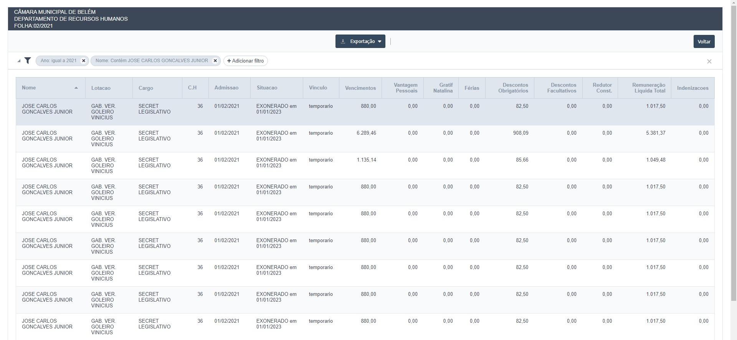The height and width of the screenshot is (340, 737).
Task: Click the vertical page scrollbar
Action: point(733,153)
